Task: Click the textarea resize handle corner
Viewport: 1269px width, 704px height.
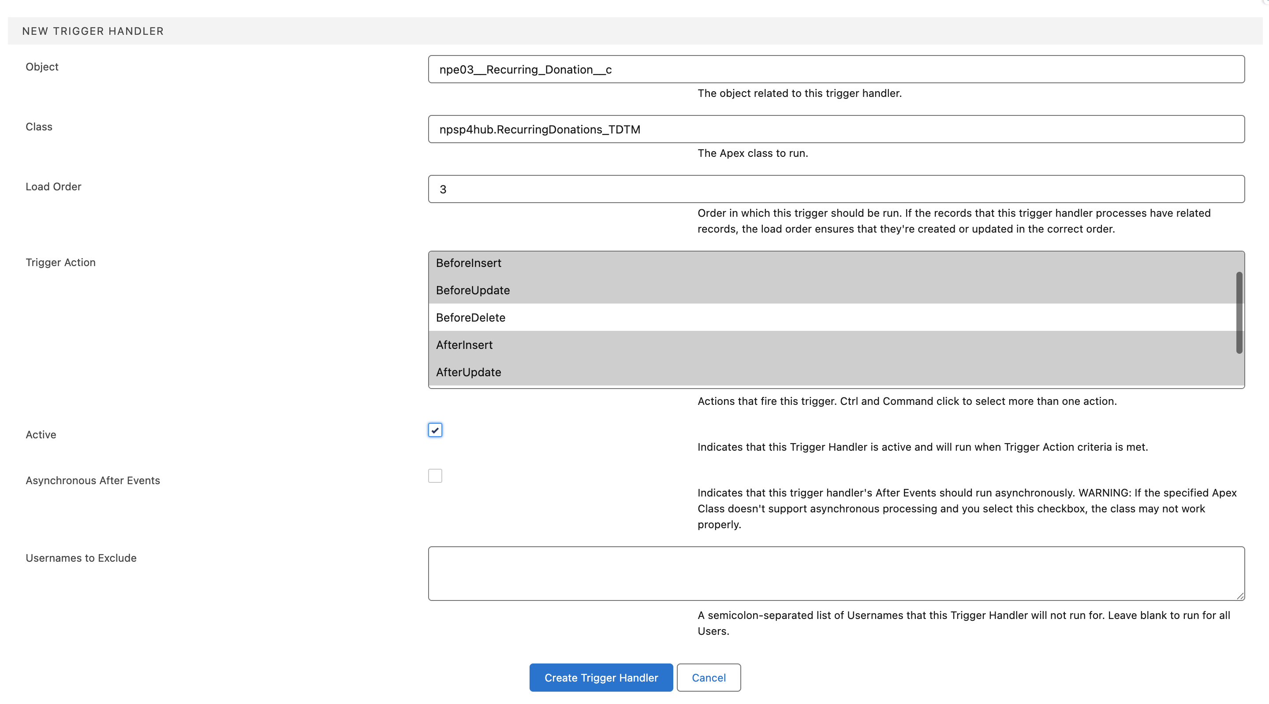Action: coord(1240,596)
